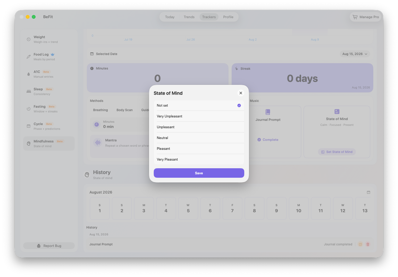
Task: Click the State of Mind card icon
Action: point(337,112)
